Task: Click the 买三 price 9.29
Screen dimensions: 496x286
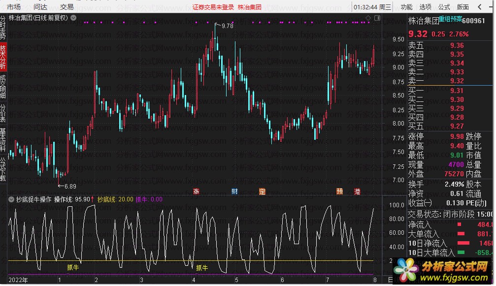Action: (457, 108)
